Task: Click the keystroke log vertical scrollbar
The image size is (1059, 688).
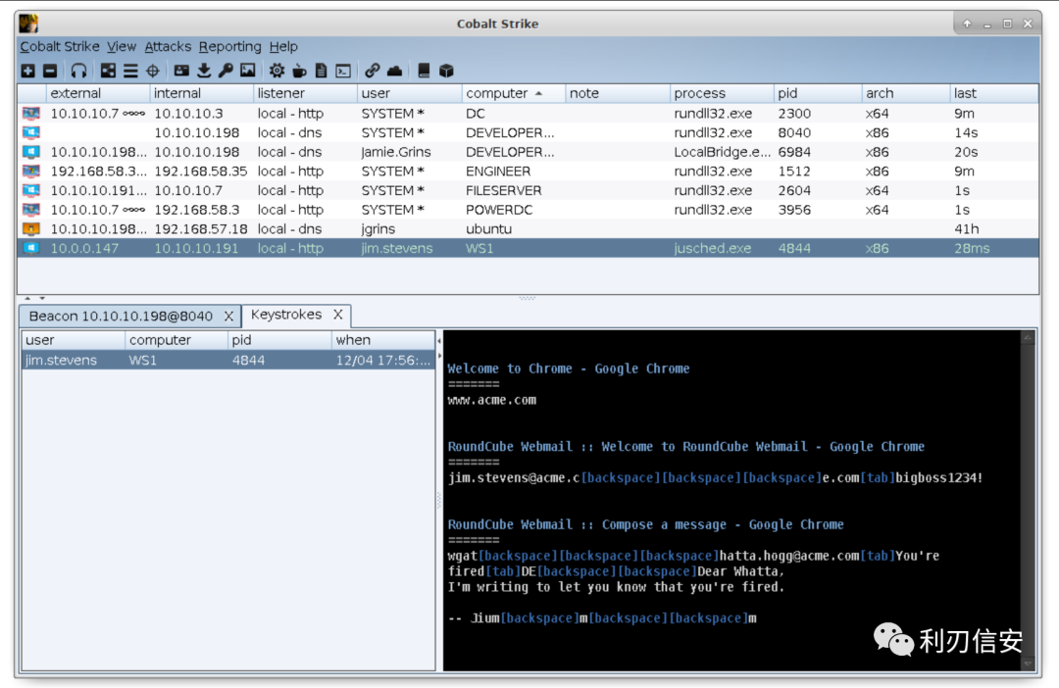Action: tap(1028, 500)
